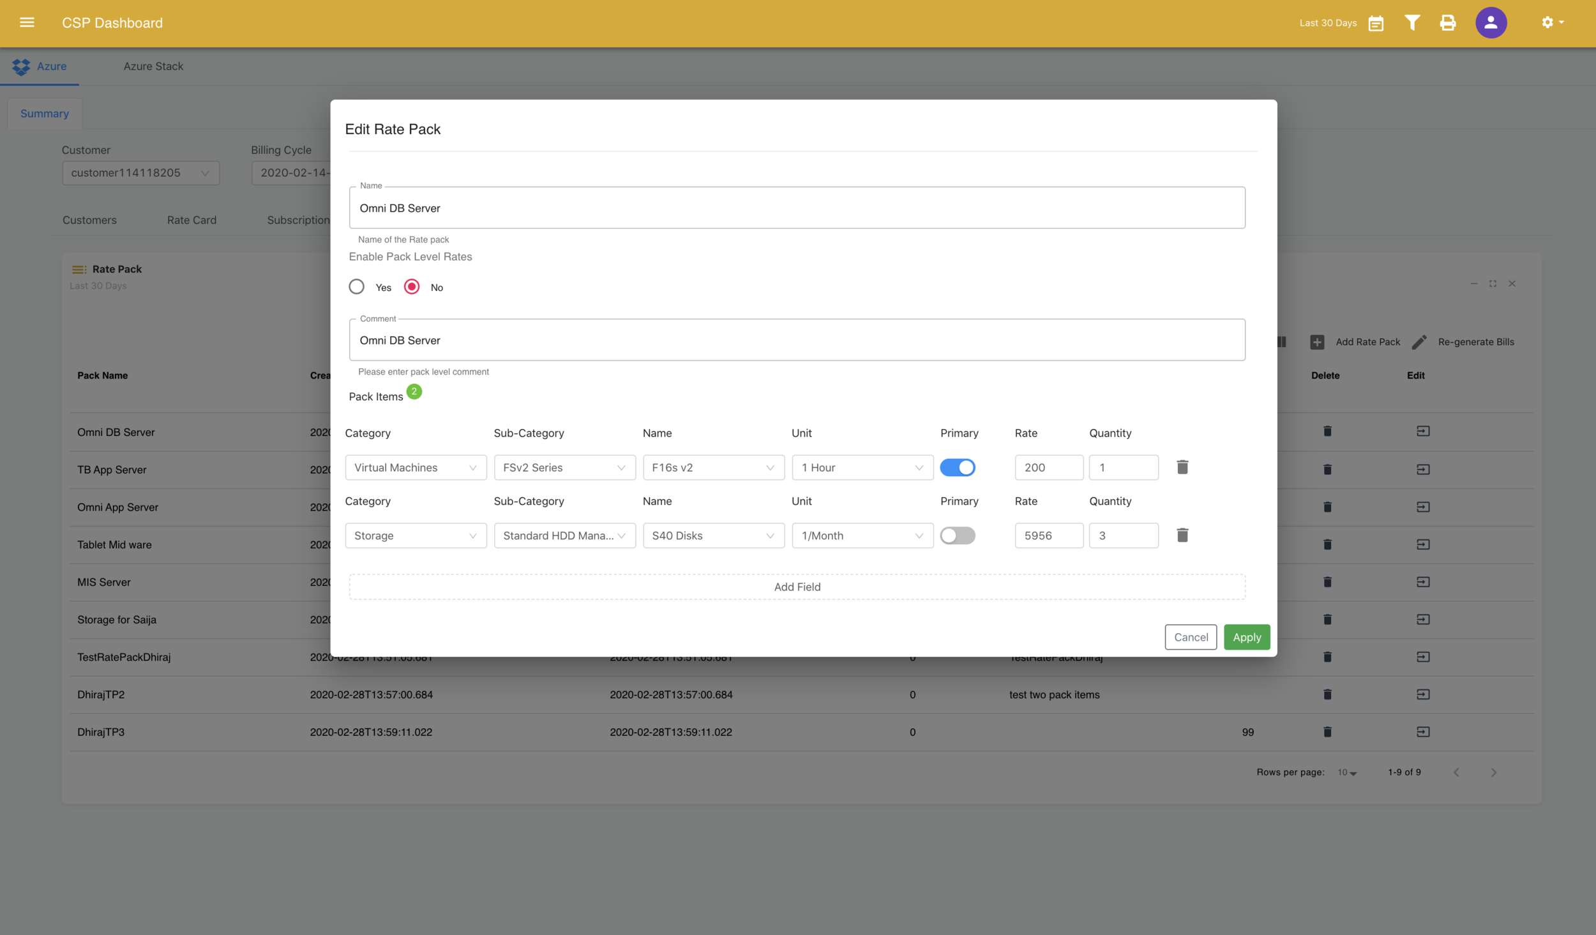Delete the F16s v2 pack item
Image resolution: width=1596 pixels, height=935 pixels.
[x=1182, y=467]
